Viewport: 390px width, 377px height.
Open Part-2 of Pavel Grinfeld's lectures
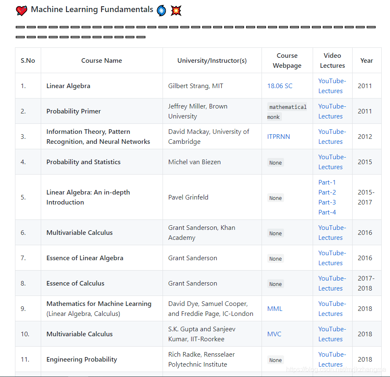tap(327, 192)
